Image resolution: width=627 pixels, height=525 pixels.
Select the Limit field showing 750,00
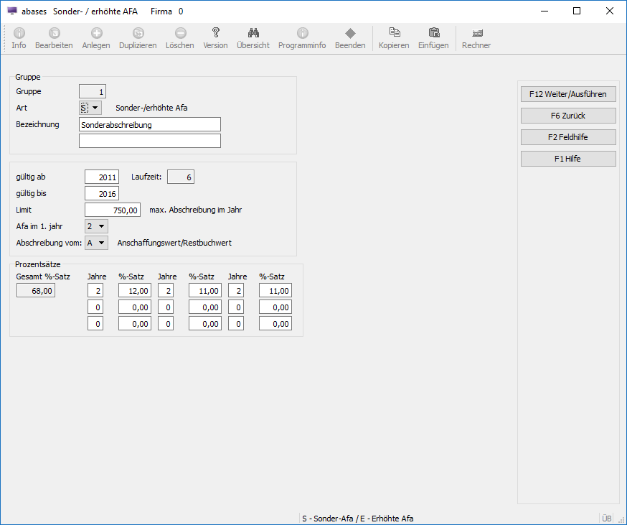(x=112, y=210)
